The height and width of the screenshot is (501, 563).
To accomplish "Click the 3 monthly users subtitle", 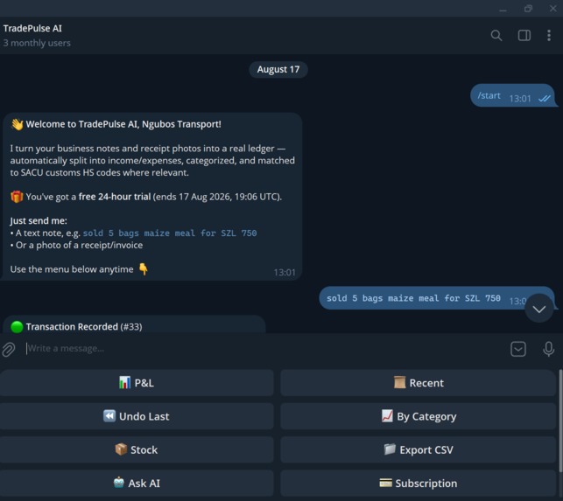I will pos(37,43).
